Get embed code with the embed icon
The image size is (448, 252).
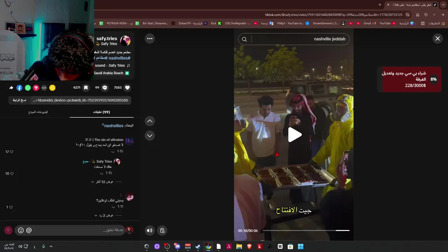tap(44, 88)
